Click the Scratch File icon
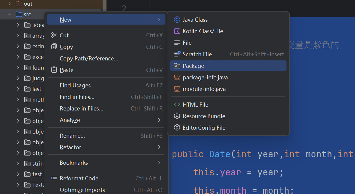The height and width of the screenshot is (194, 355). point(177,54)
